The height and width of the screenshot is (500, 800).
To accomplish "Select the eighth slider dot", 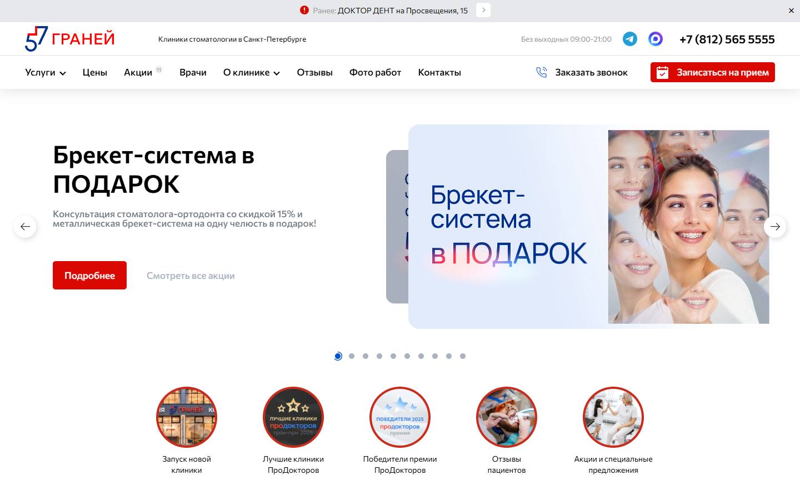I will (x=435, y=356).
